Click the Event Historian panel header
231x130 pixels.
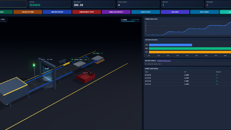tap(151, 69)
